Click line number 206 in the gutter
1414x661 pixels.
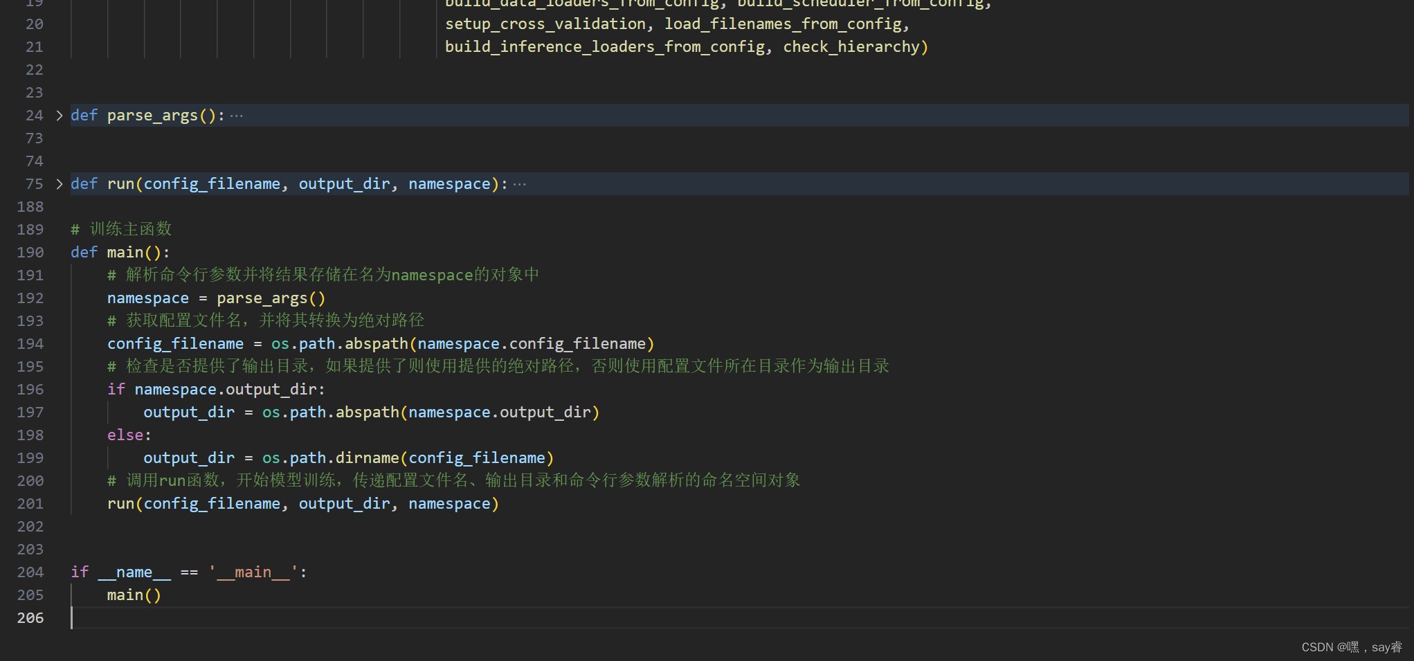click(30, 618)
